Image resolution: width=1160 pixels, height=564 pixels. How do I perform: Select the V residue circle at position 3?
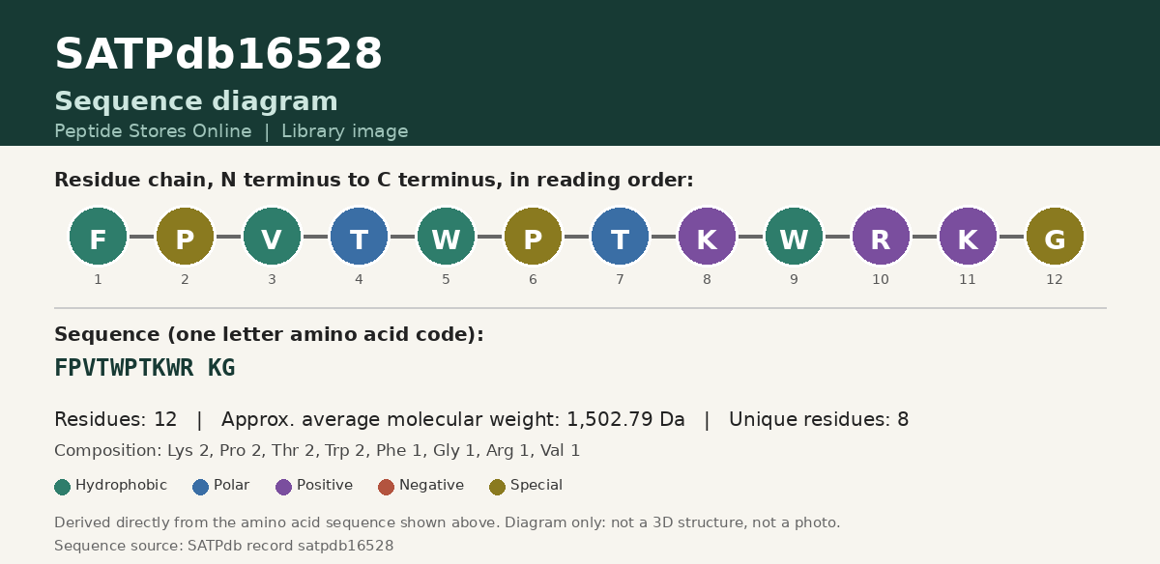272,237
